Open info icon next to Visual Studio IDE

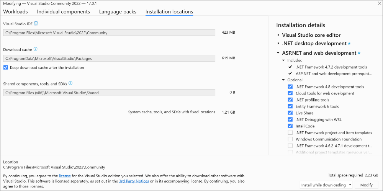click(x=36, y=23)
